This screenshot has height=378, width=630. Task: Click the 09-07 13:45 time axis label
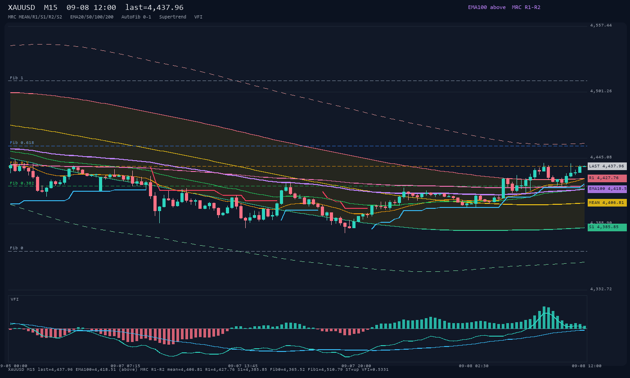coord(243,366)
